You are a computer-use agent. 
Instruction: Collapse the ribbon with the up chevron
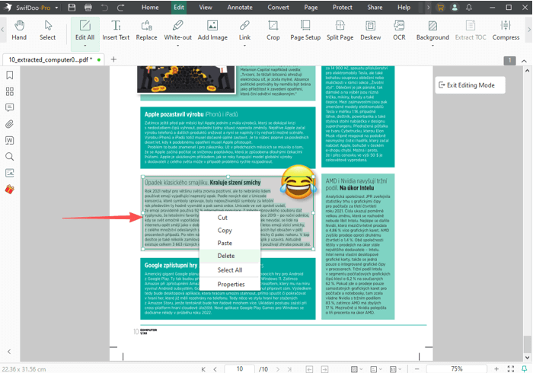[524, 61]
